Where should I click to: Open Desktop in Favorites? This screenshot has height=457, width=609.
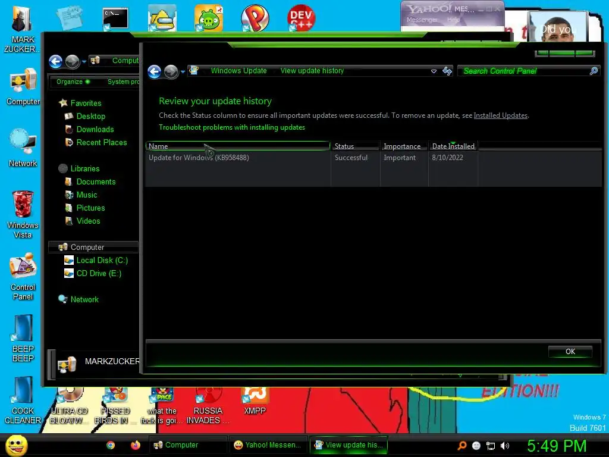91,116
